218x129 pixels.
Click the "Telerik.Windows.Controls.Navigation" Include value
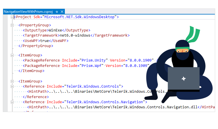[x=104, y=102]
